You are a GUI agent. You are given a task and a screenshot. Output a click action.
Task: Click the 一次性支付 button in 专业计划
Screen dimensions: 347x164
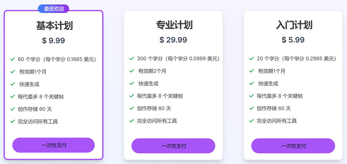point(173,146)
